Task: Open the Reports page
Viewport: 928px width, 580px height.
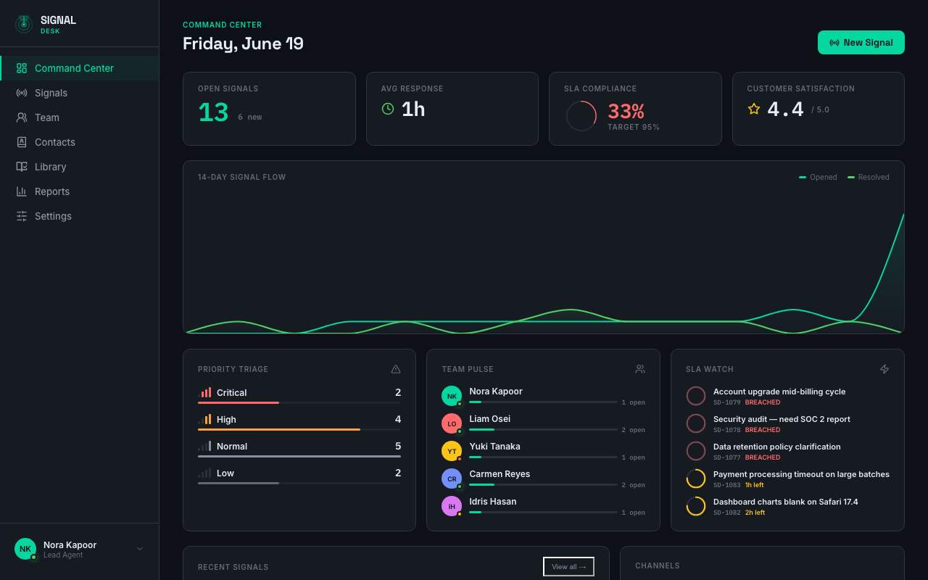Action: (x=80, y=191)
